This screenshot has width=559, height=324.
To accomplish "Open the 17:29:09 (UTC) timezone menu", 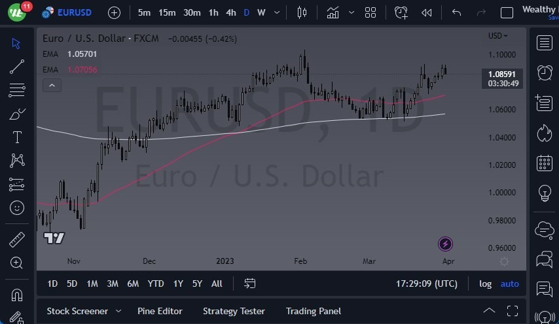I will click(426, 283).
